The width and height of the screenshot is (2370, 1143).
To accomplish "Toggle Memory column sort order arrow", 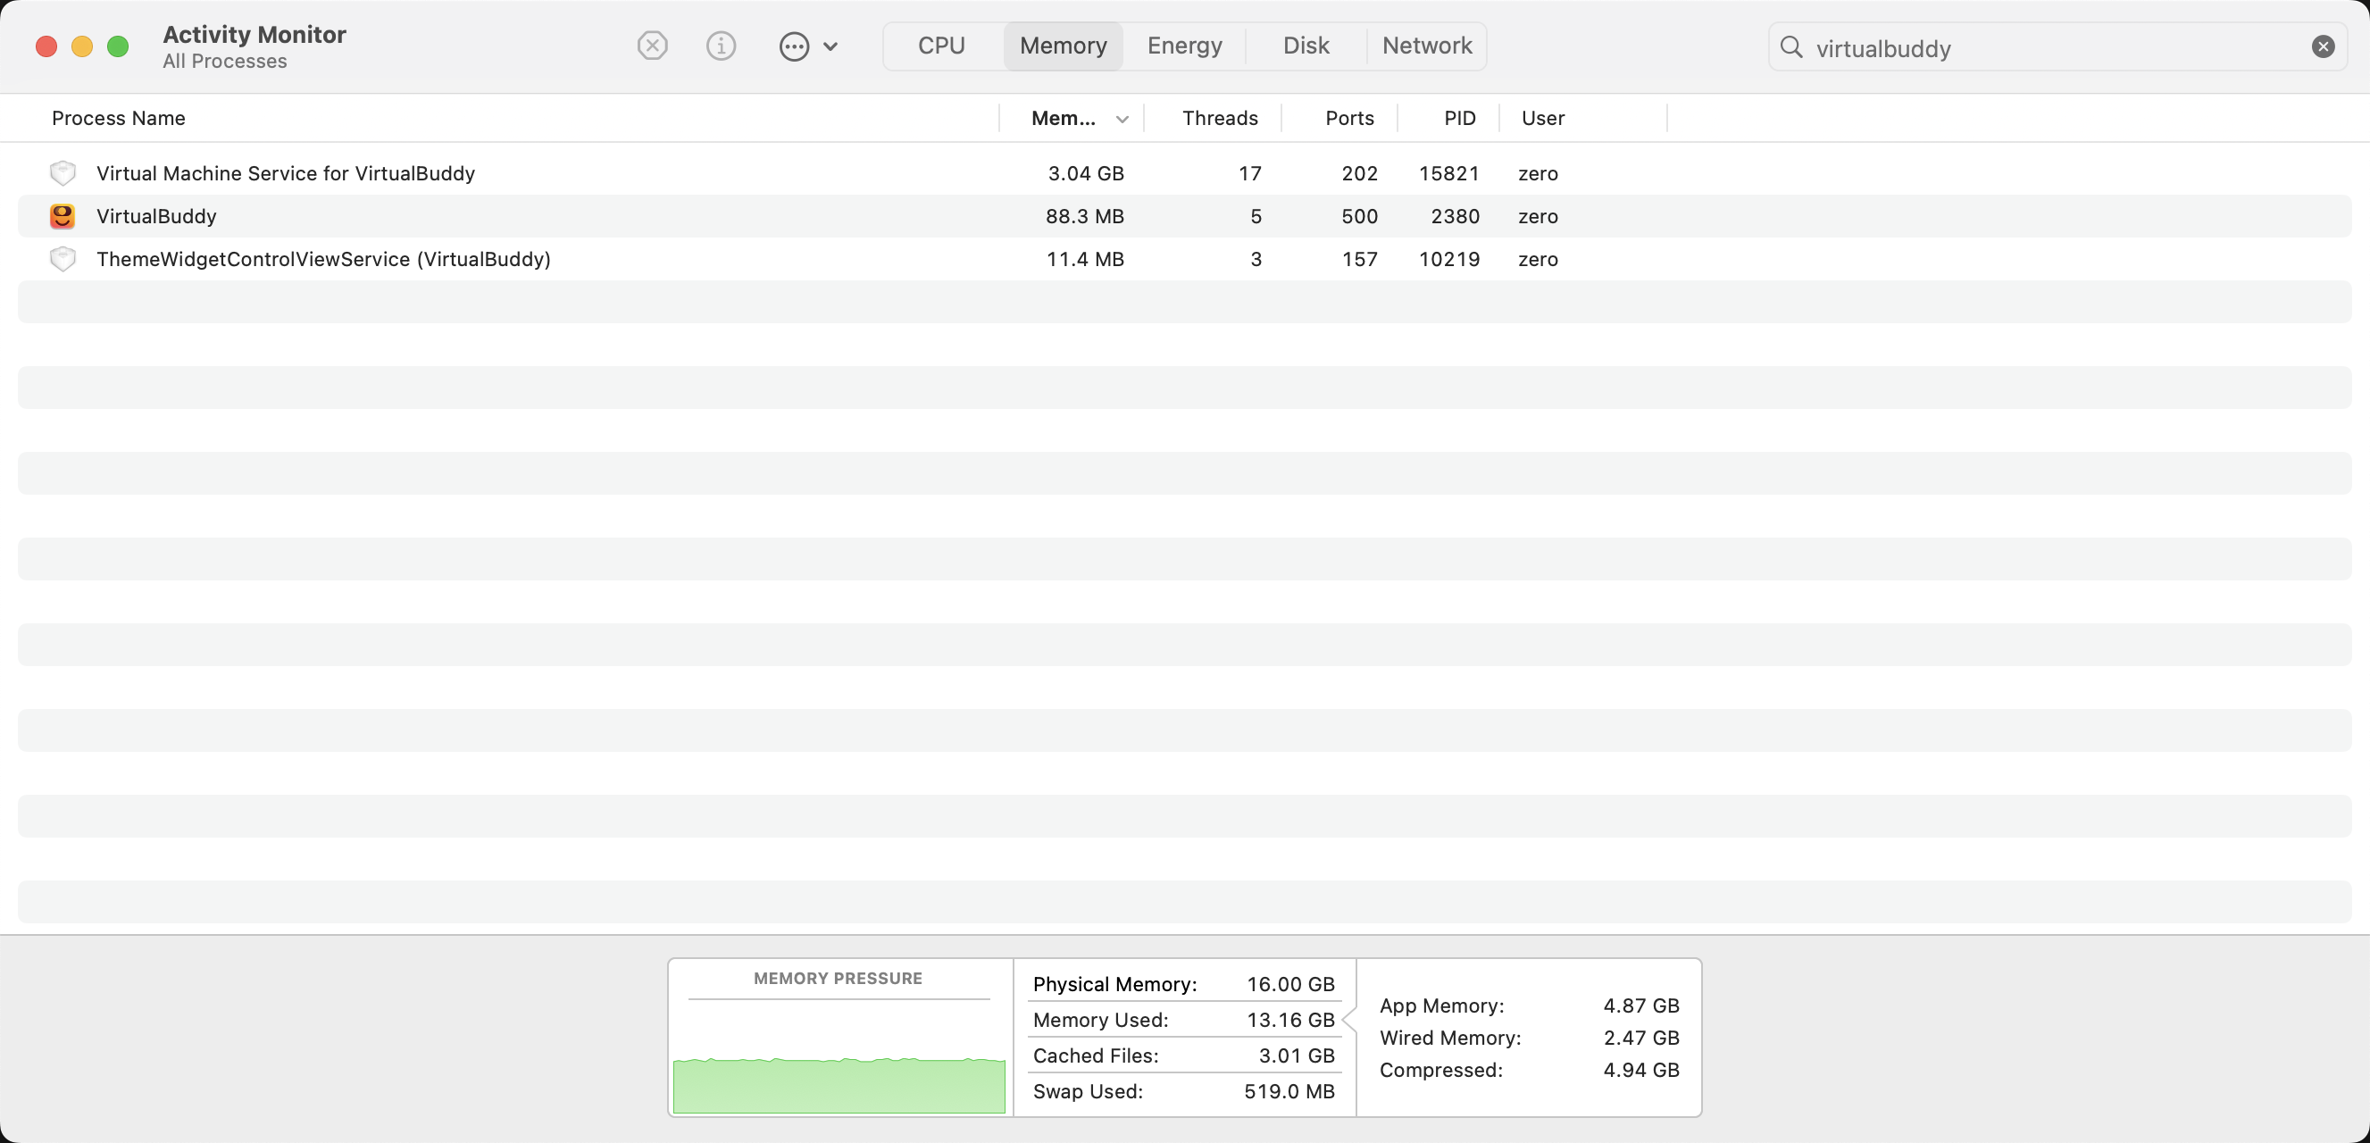I will tap(1122, 119).
